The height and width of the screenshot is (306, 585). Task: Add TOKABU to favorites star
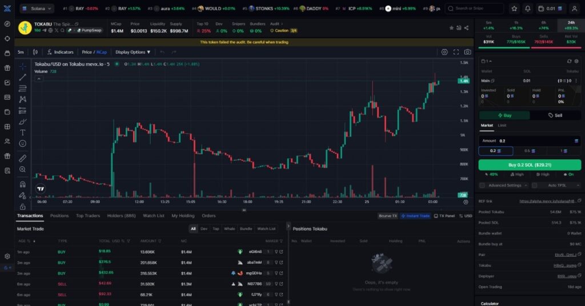[x=451, y=28]
